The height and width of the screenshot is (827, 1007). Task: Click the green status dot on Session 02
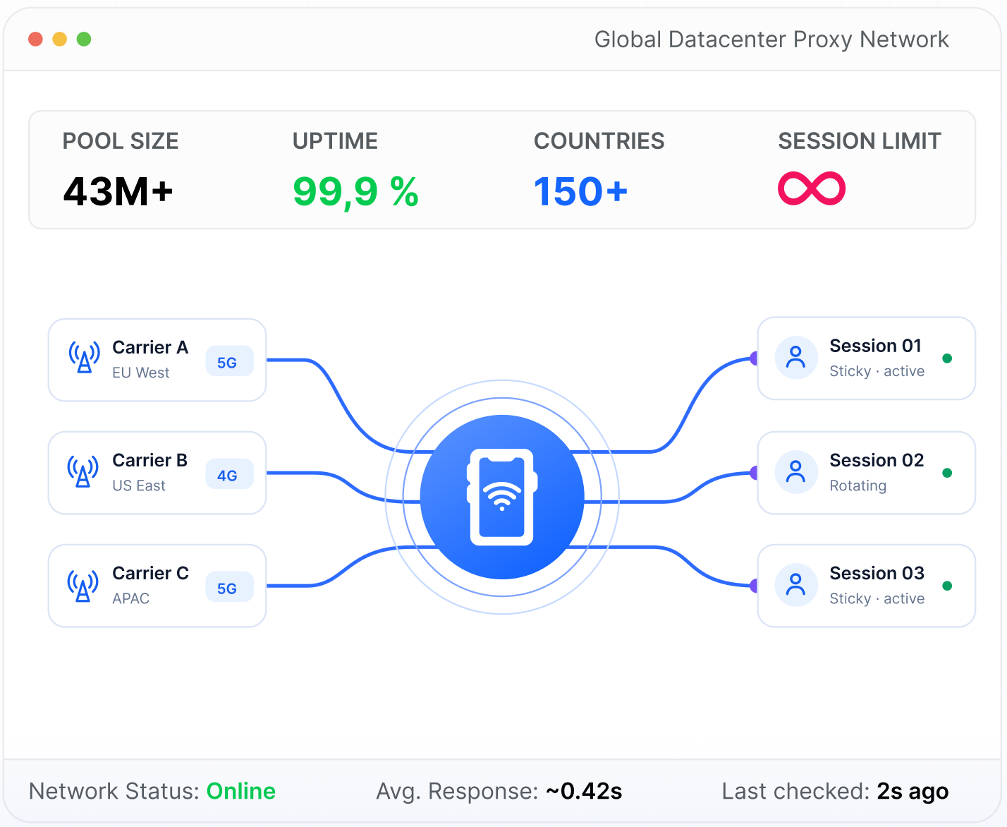tap(947, 473)
